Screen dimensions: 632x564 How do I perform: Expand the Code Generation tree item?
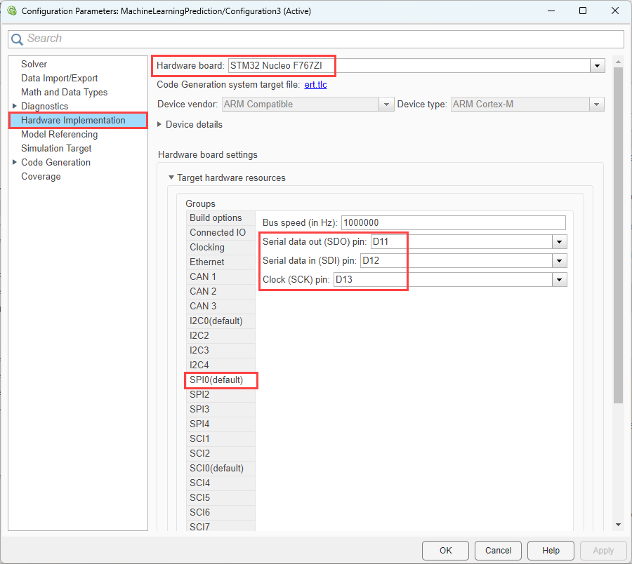[15, 162]
